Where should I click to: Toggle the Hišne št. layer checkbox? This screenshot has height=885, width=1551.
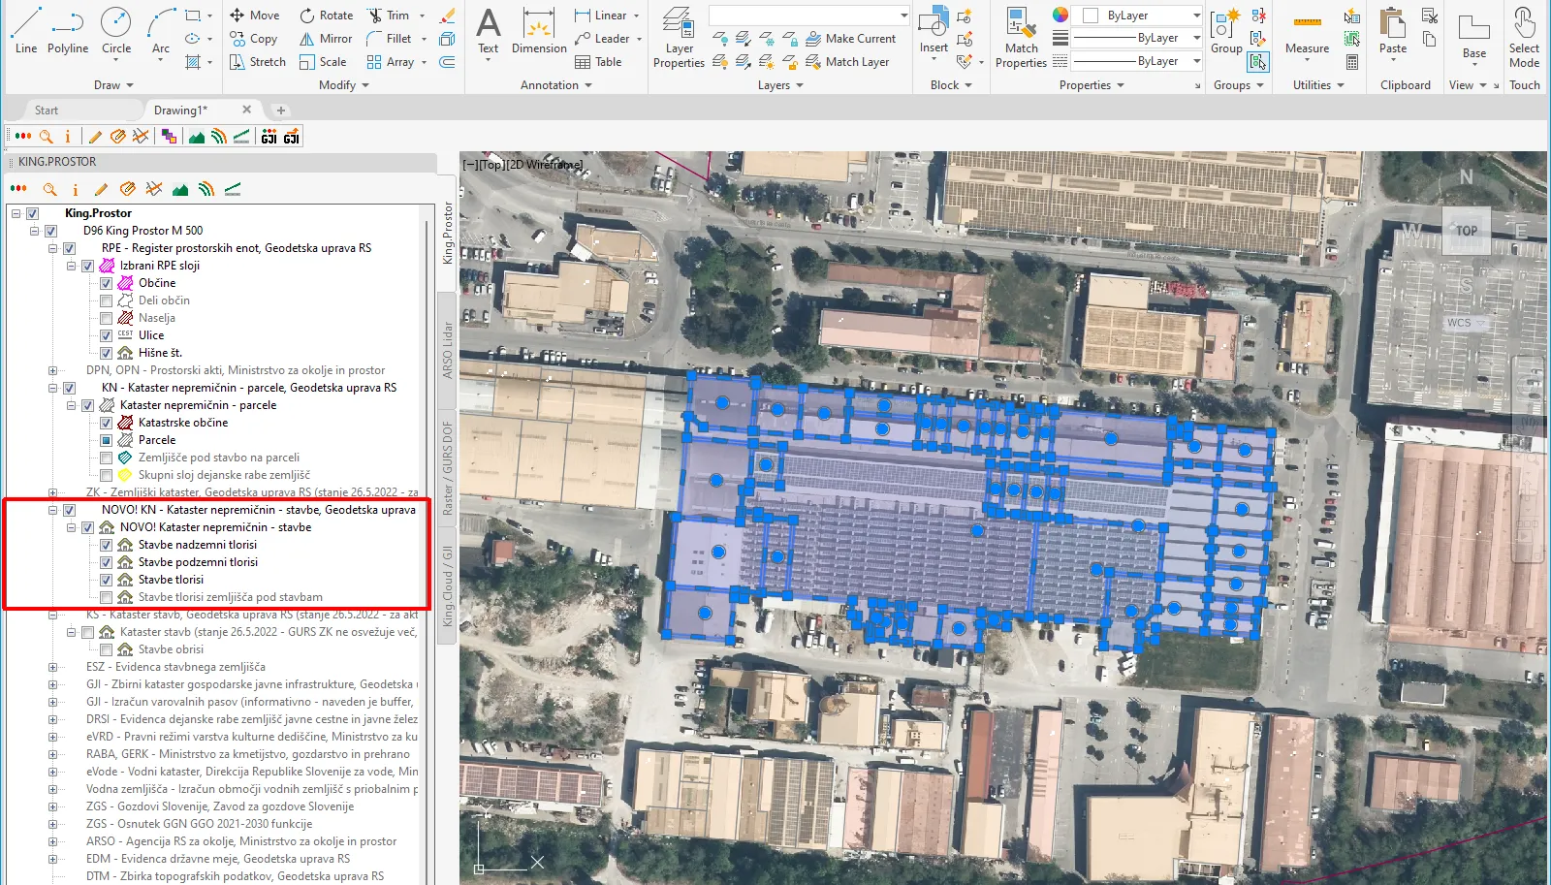[x=107, y=353]
